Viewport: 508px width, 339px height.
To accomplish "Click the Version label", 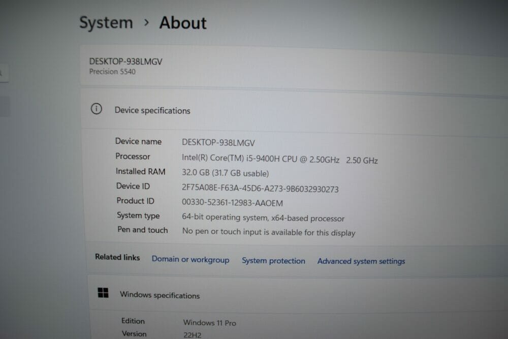I will (134, 333).
